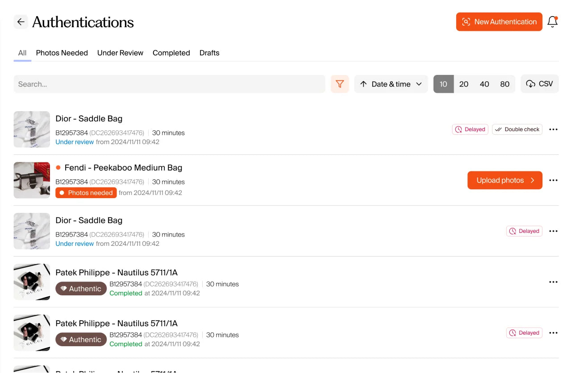Select the Double check badge

(517, 129)
